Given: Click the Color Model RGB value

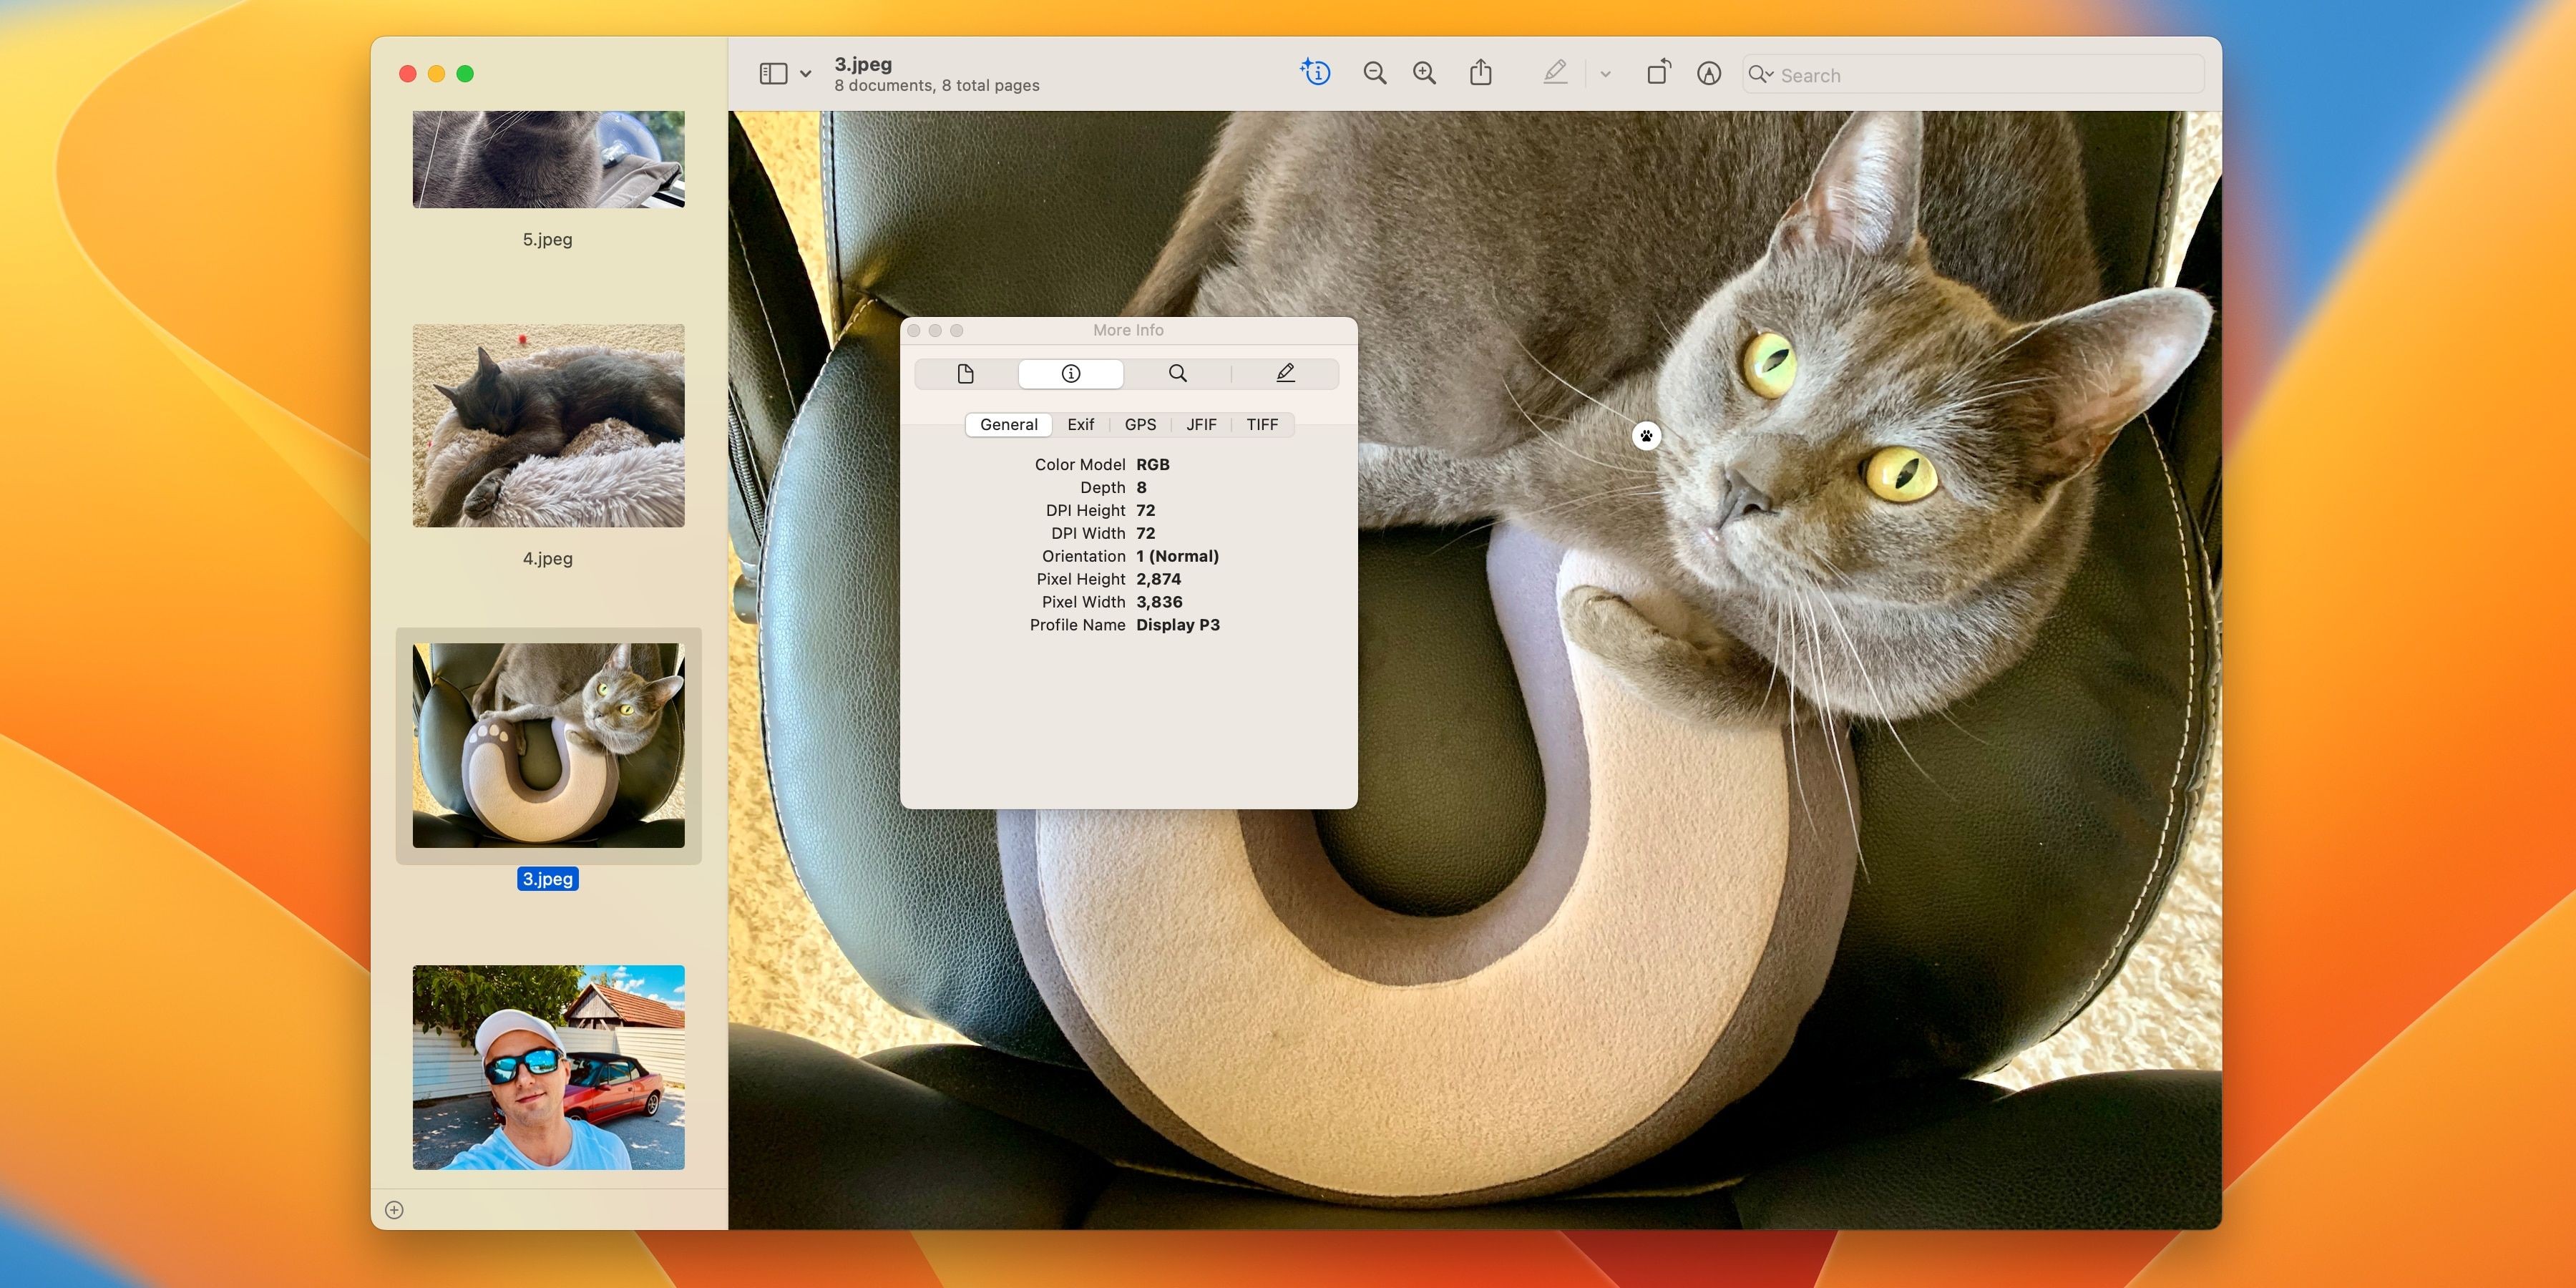Looking at the screenshot, I should [x=1153, y=465].
